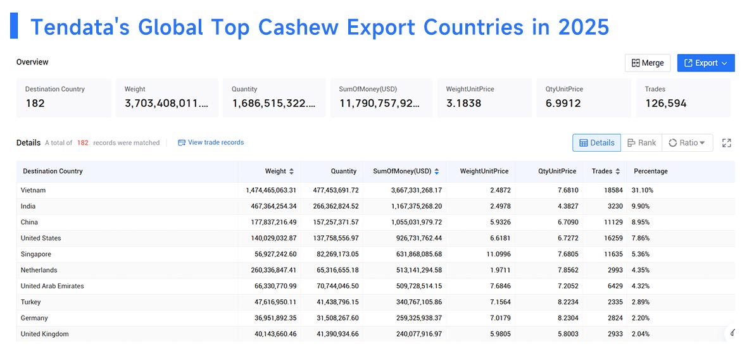Select the United Kingdom row

(x=375, y=333)
